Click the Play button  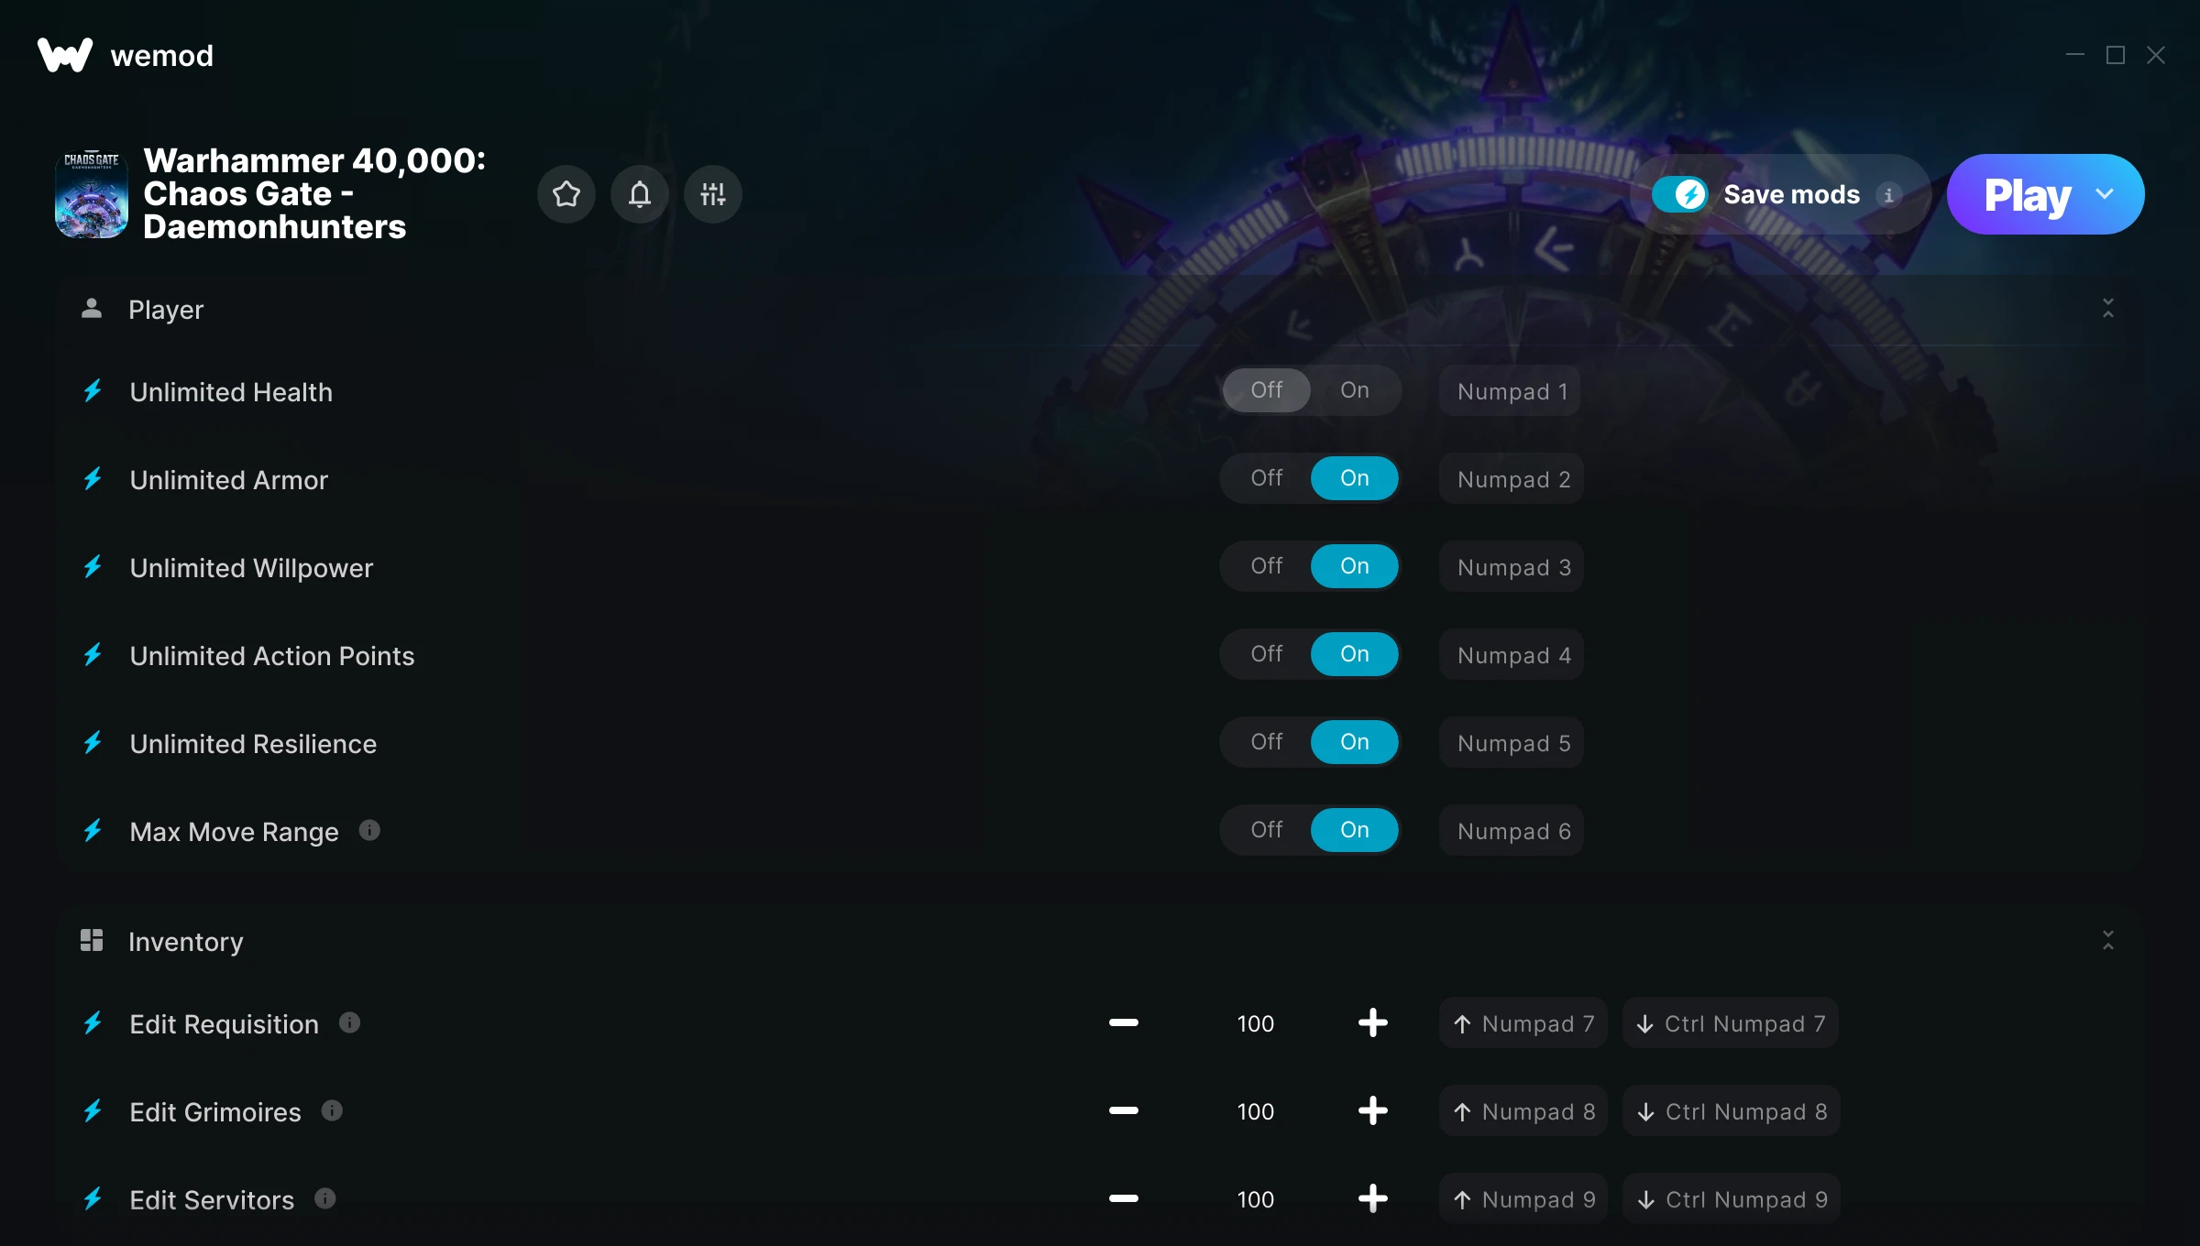[x=2028, y=194]
